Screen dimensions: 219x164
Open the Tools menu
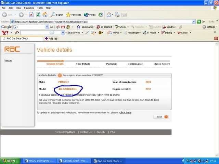[40, 8]
